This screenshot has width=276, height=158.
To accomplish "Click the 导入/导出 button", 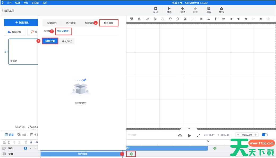I will pos(67,41).
